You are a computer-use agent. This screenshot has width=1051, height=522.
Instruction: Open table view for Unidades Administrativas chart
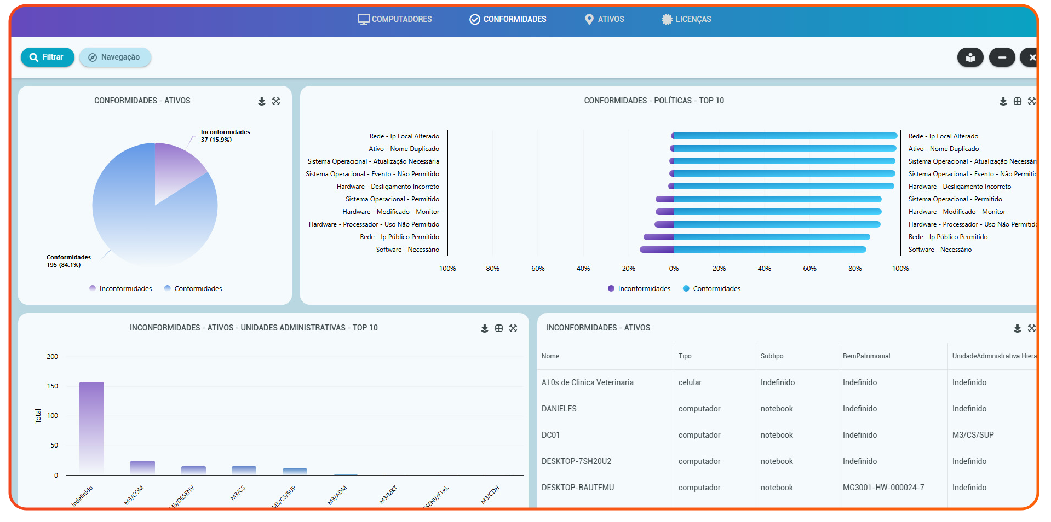tap(498, 328)
